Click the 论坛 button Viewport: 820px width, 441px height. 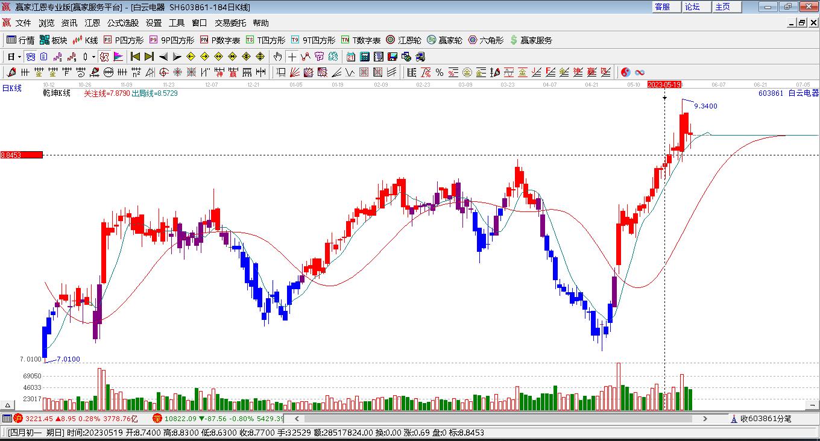696,7
